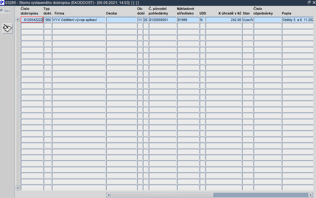Click the horizontal scrollbar thumb
The width and height of the screenshot is (316, 198).
coord(162,195)
